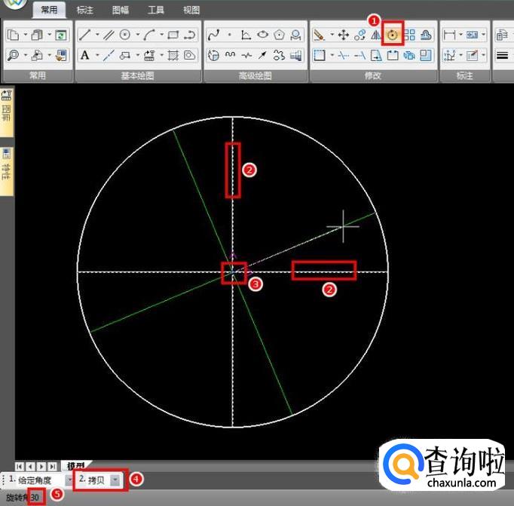Expand the Arc tool dropdown arrow

pos(161,35)
